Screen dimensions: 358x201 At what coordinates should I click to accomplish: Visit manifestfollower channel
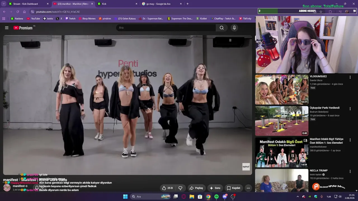coord(318,147)
